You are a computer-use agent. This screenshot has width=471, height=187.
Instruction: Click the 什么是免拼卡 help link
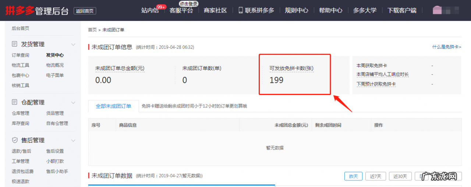click(447, 47)
